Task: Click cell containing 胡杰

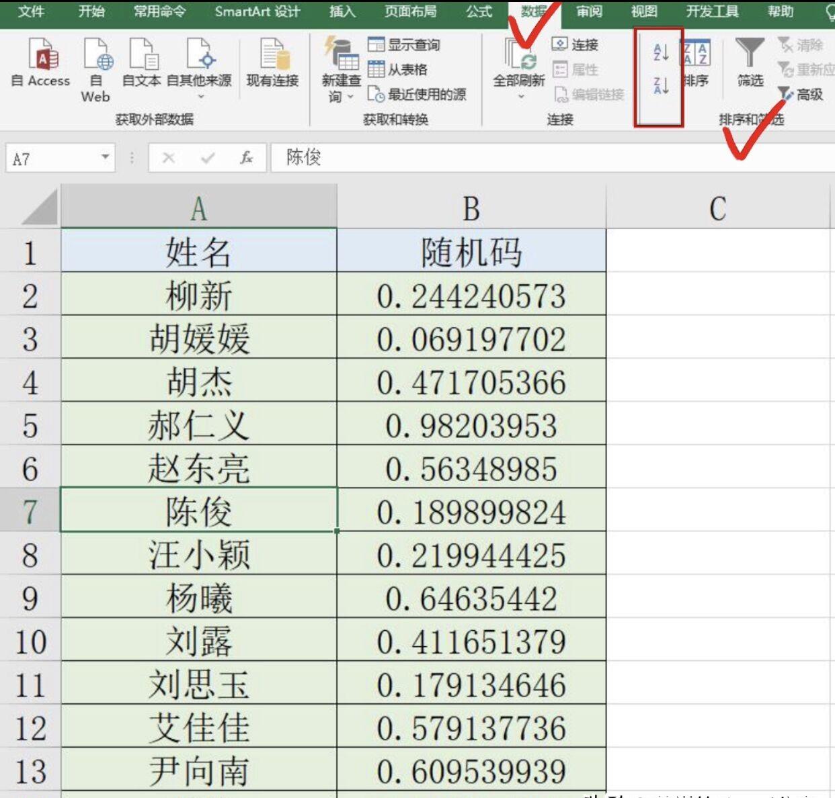Action: coord(199,381)
